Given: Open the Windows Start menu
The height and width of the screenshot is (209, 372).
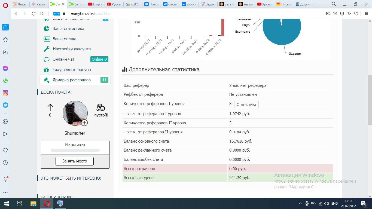Looking at the screenshot, I should pos(6,204).
